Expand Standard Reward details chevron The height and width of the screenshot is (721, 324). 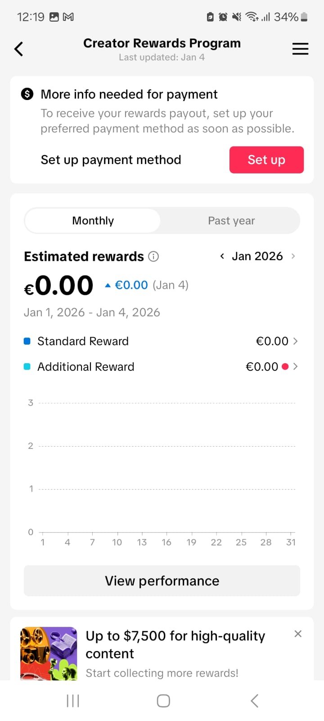tap(296, 341)
